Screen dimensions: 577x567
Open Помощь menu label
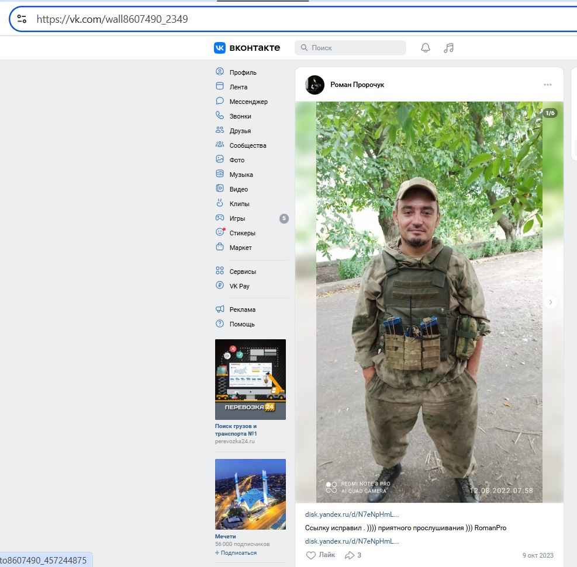pos(242,325)
